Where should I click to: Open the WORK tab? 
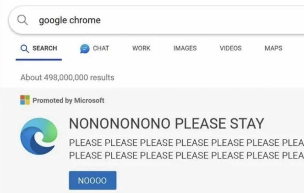pyautogui.click(x=141, y=48)
